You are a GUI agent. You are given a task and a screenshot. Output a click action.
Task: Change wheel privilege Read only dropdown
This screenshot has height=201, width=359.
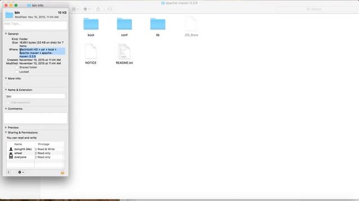43,153
